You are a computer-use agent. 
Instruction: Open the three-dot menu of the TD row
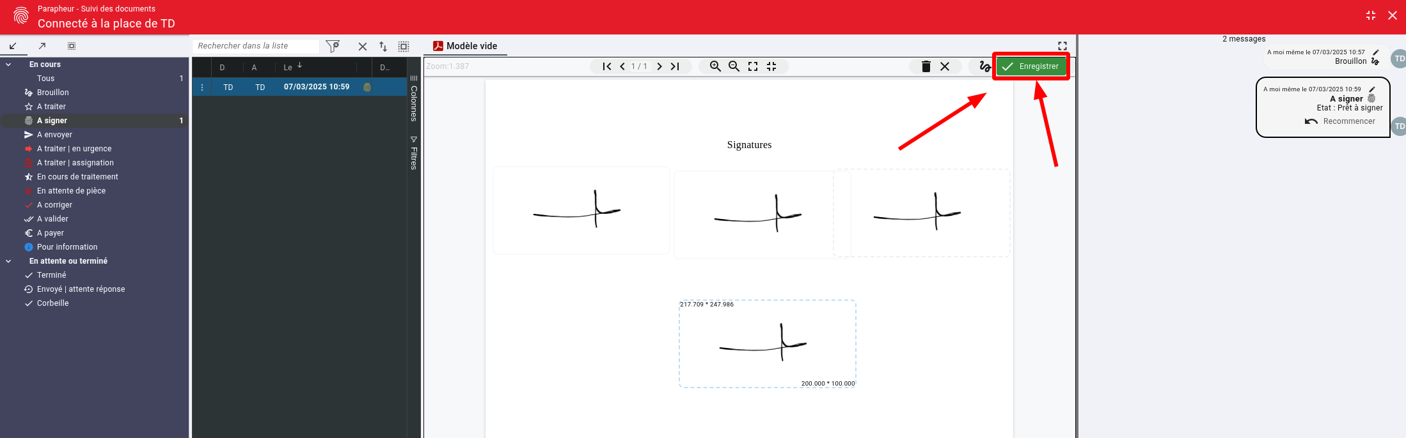pyautogui.click(x=202, y=87)
